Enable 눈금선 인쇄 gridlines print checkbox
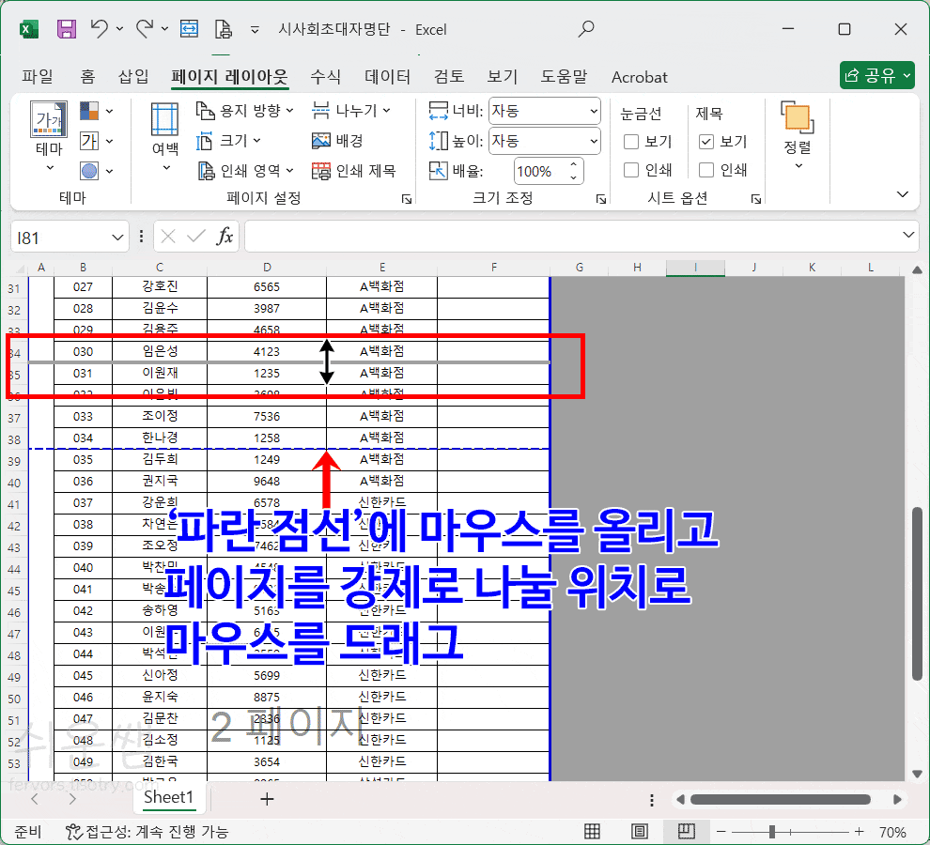The image size is (930, 845). click(x=631, y=170)
